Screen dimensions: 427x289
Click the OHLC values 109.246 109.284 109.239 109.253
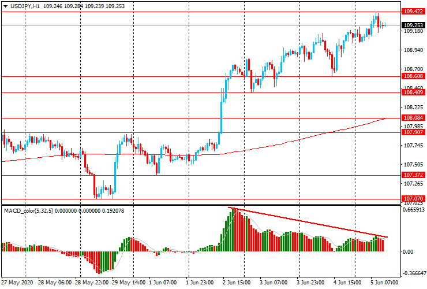click(x=84, y=6)
